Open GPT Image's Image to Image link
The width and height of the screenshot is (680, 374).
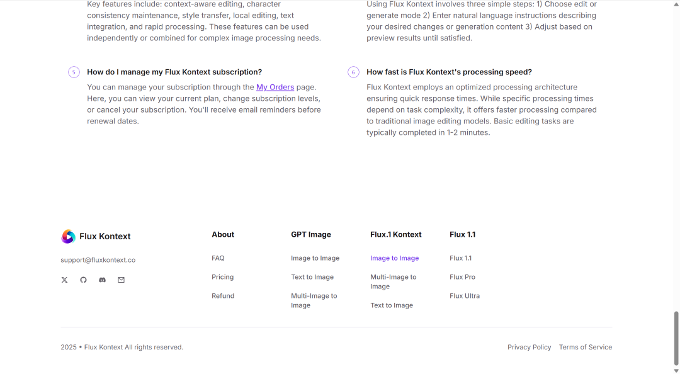coord(315,258)
